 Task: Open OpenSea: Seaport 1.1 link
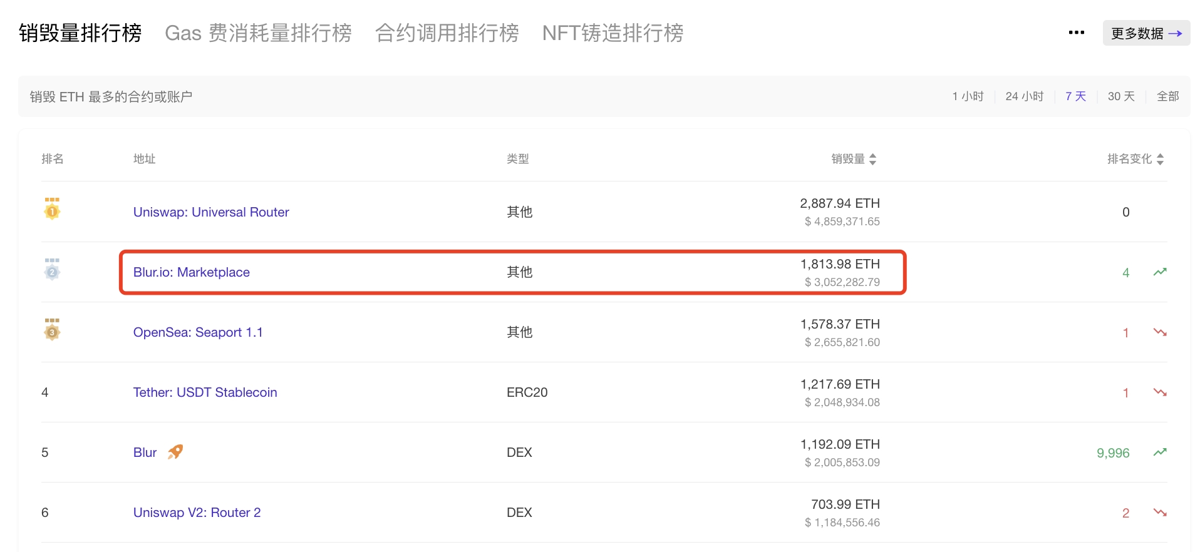click(198, 332)
